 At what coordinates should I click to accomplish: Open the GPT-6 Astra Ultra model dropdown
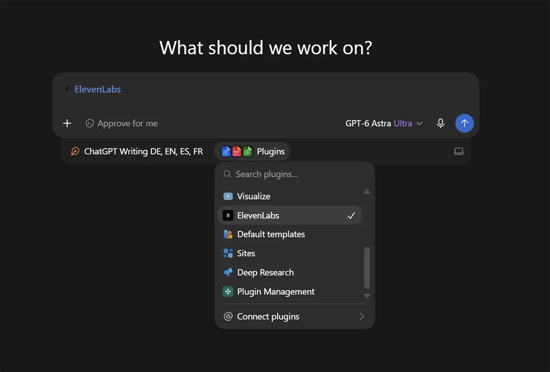(384, 123)
